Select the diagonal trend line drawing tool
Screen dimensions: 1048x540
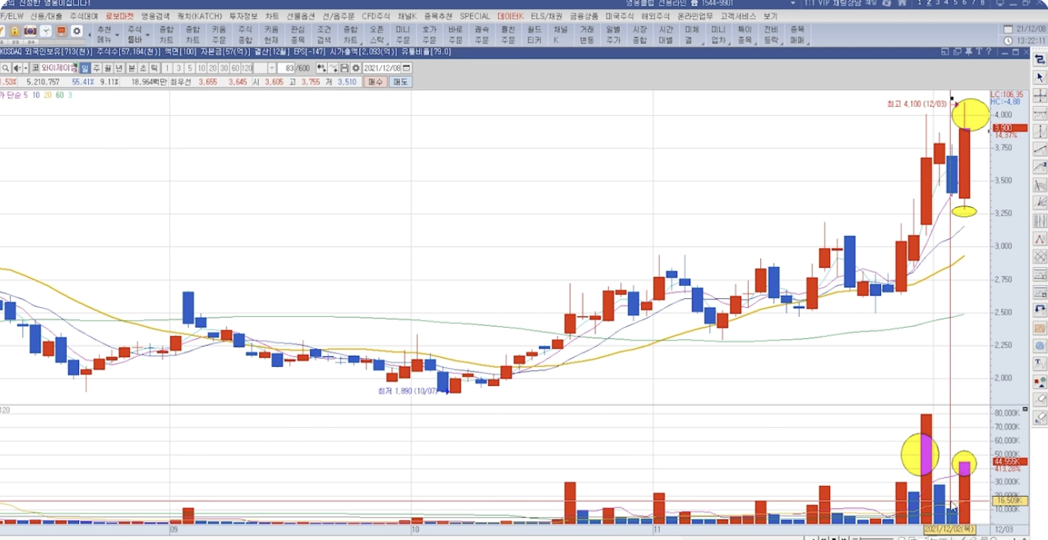pyautogui.click(x=1040, y=149)
